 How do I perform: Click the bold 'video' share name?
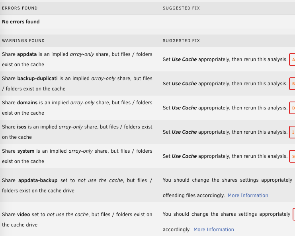[x=23, y=215]
